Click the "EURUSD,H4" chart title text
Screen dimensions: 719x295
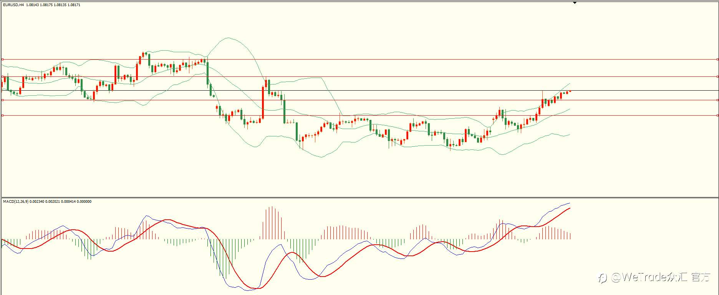point(13,5)
